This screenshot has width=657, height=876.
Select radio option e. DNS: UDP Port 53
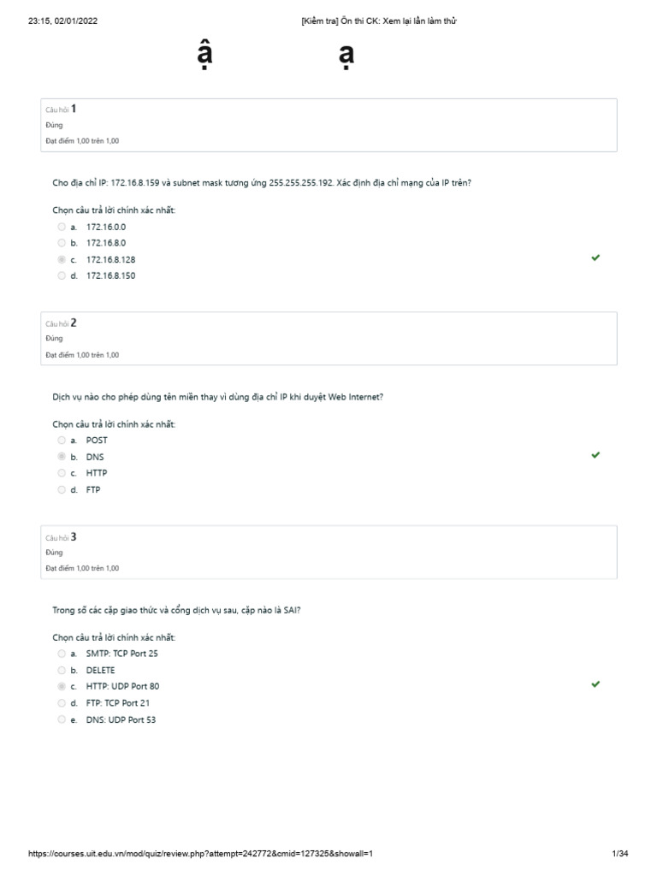click(62, 719)
